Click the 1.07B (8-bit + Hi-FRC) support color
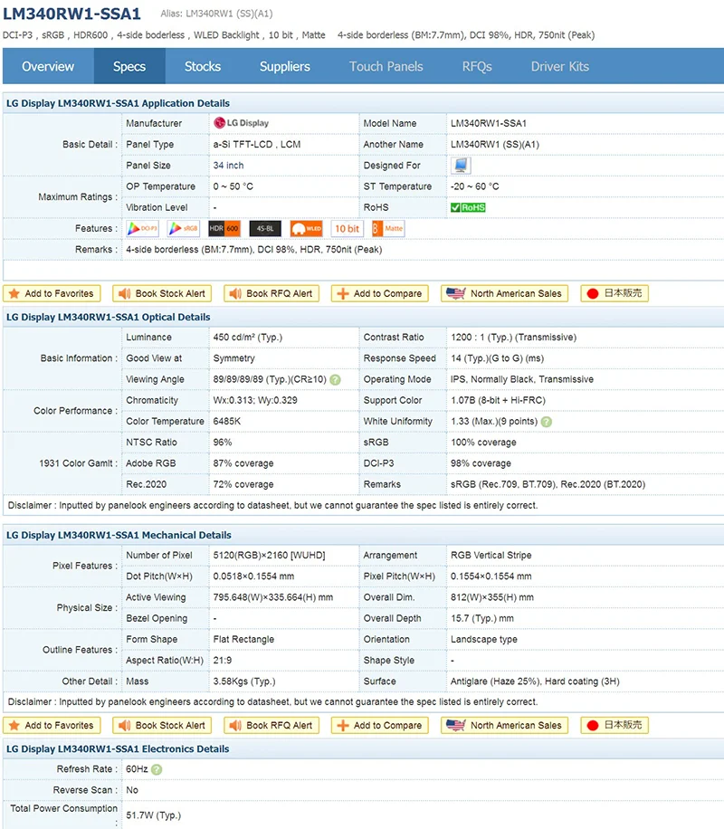This screenshot has width=724, height=829. tap(498, 401)
